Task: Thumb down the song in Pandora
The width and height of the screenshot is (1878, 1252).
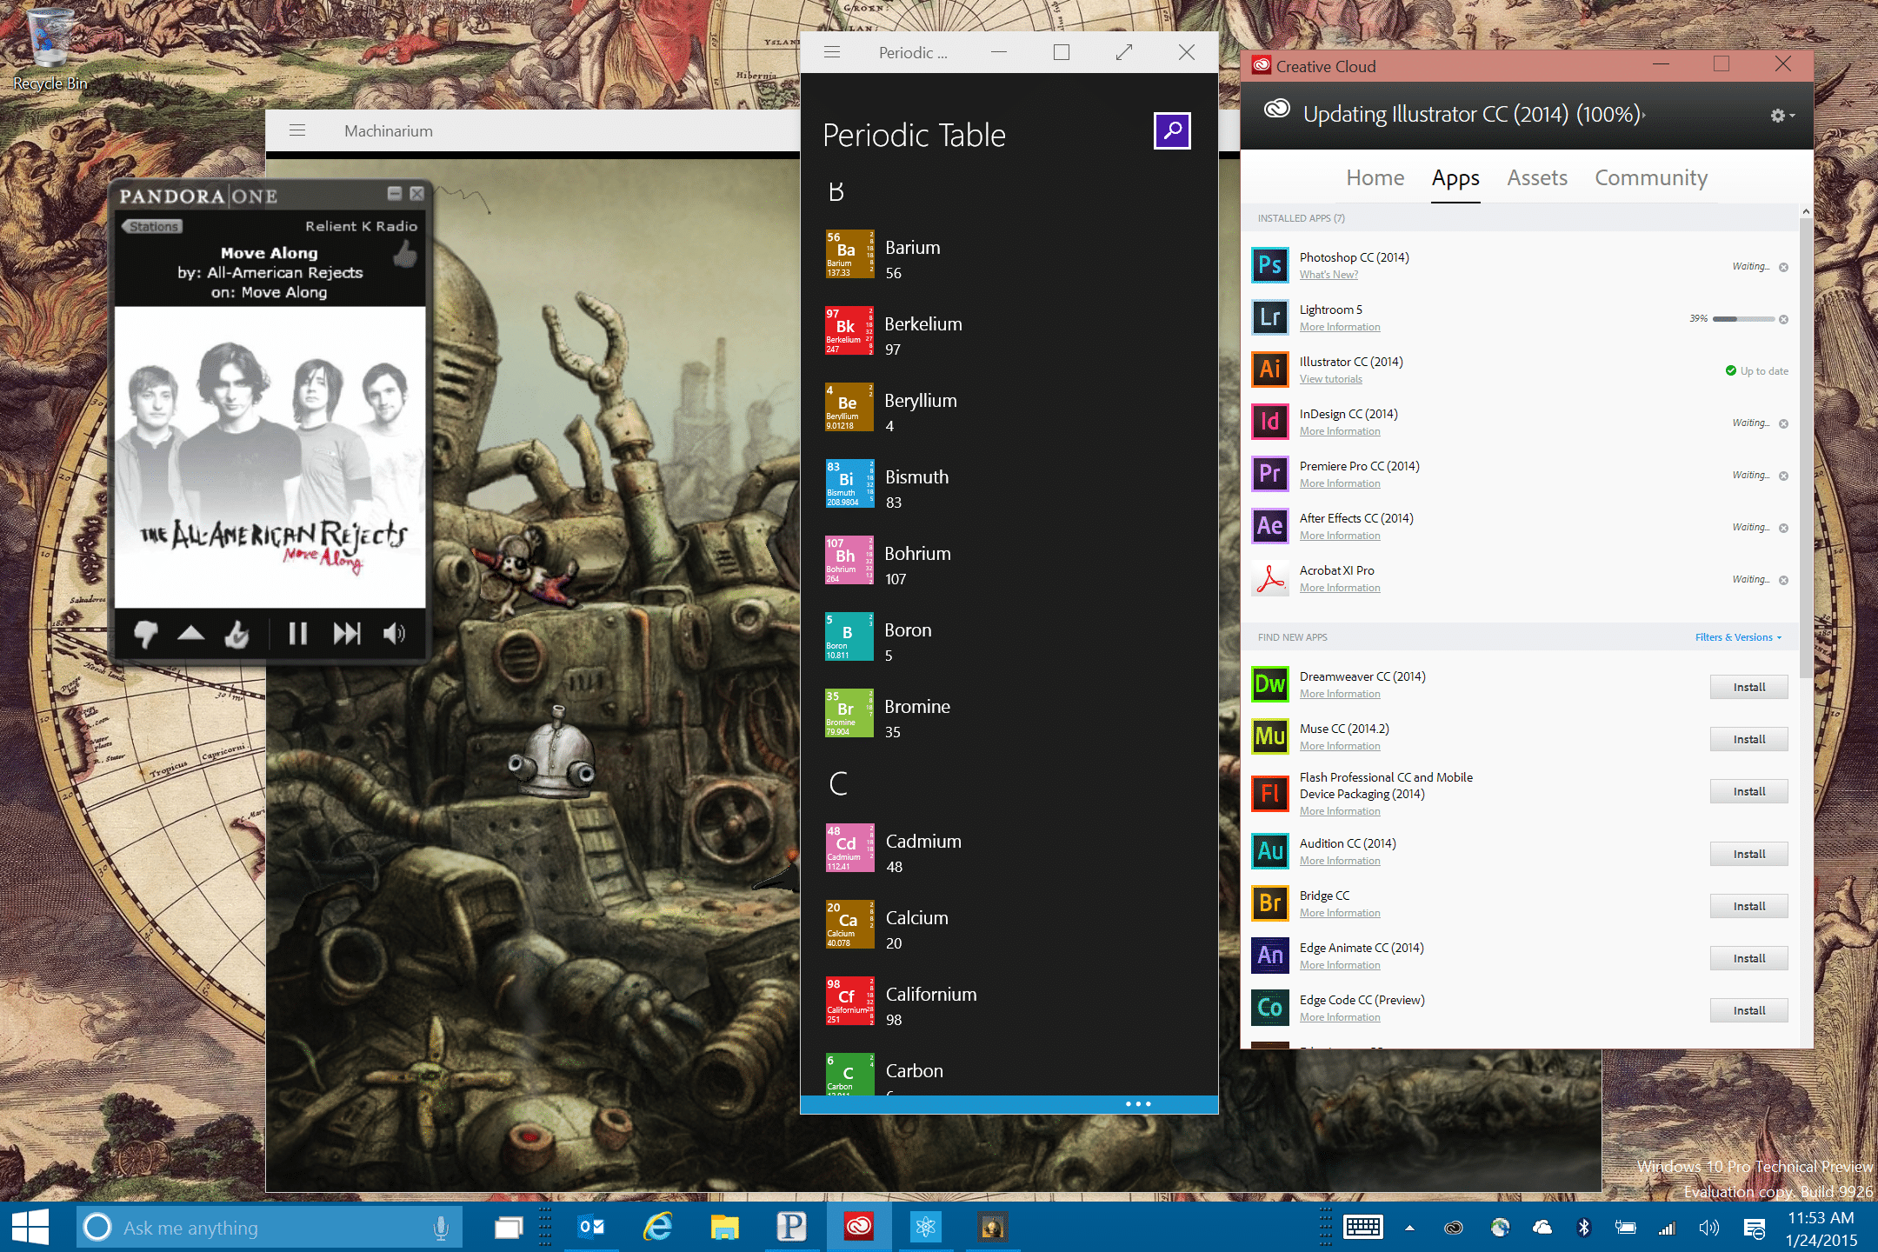Action: coord(145,634)
